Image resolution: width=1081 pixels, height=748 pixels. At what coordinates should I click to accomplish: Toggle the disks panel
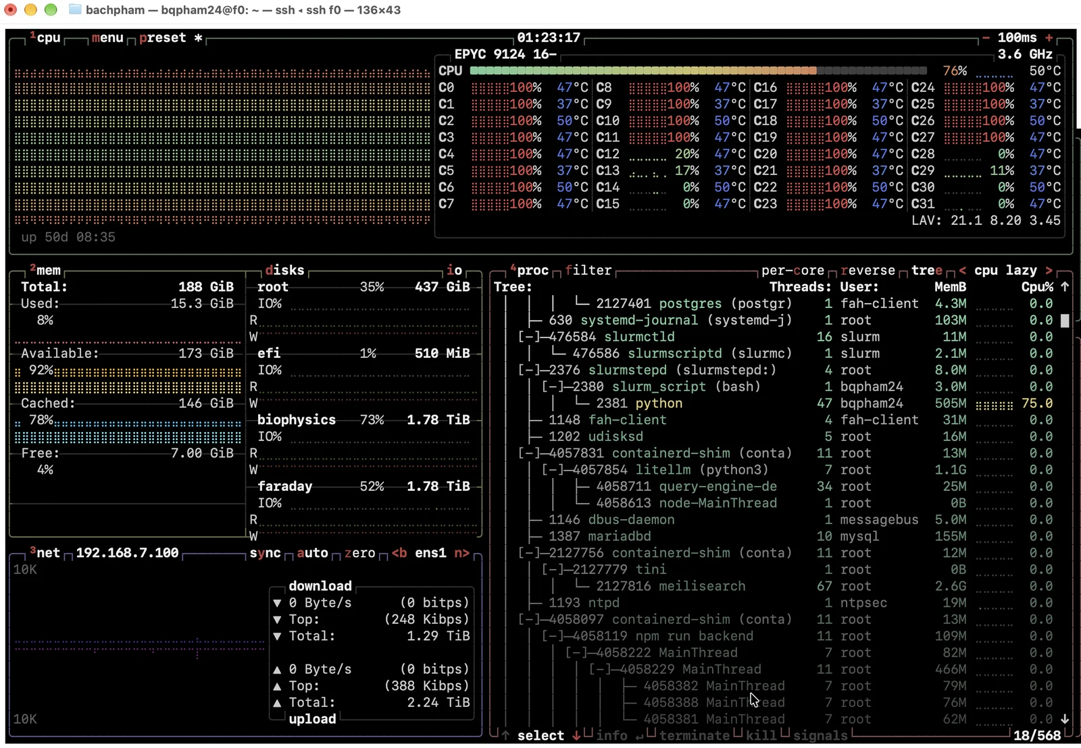click(284, 270)
